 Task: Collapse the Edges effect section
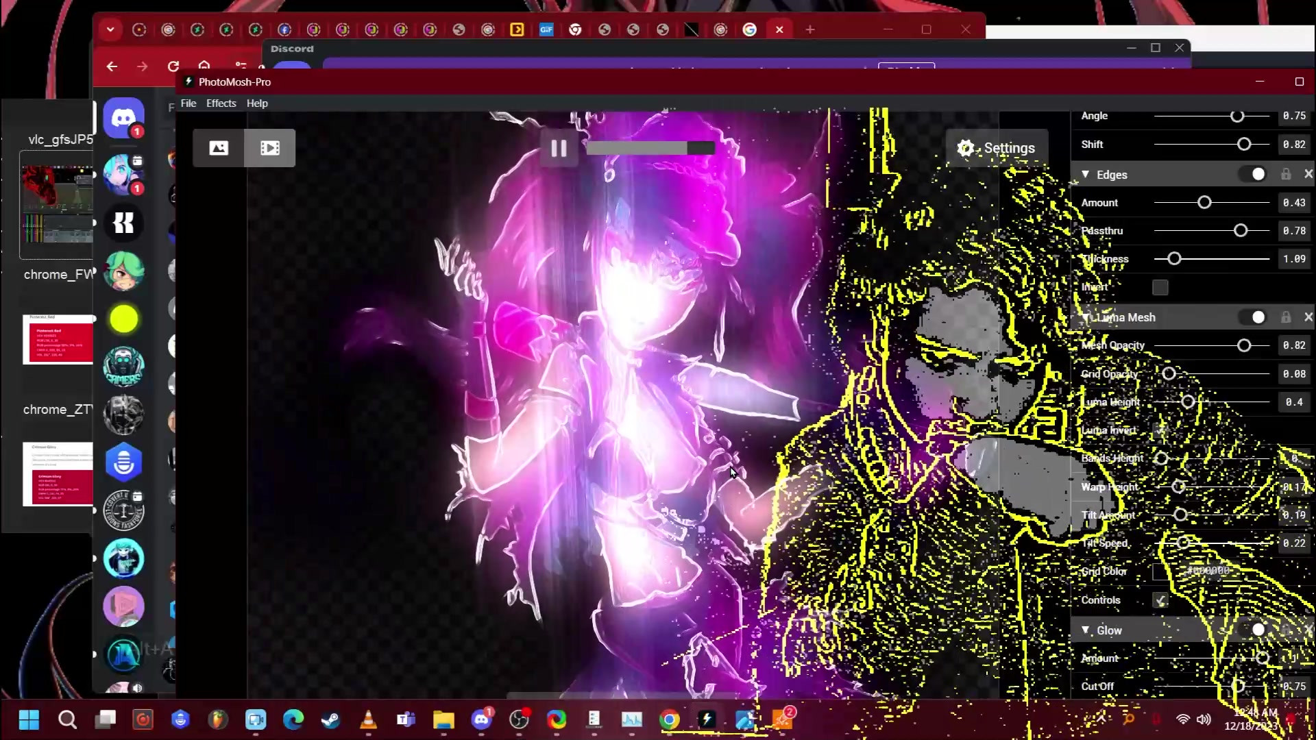(x=1086, y=175)
